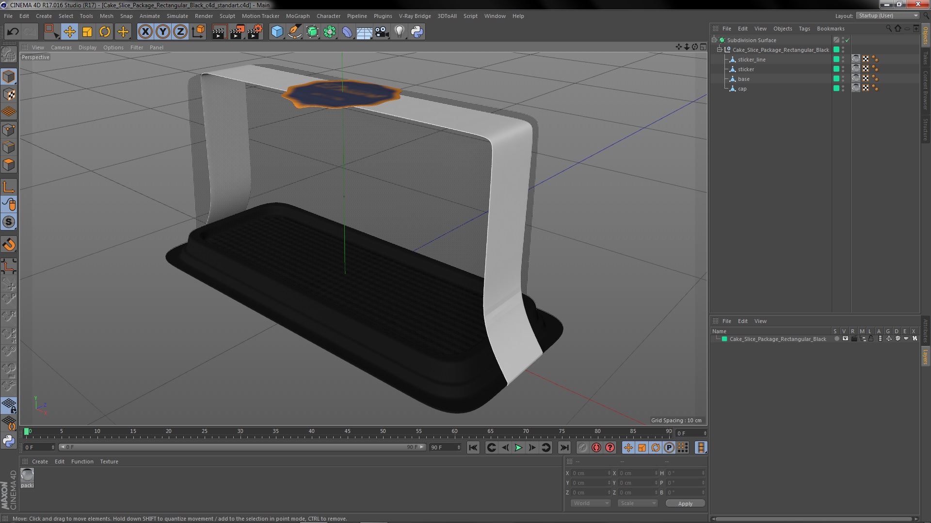The height and width of the screenshot is (523, 931).
Task: Select the Rotate tool
Action: click(x=105, y=32)
